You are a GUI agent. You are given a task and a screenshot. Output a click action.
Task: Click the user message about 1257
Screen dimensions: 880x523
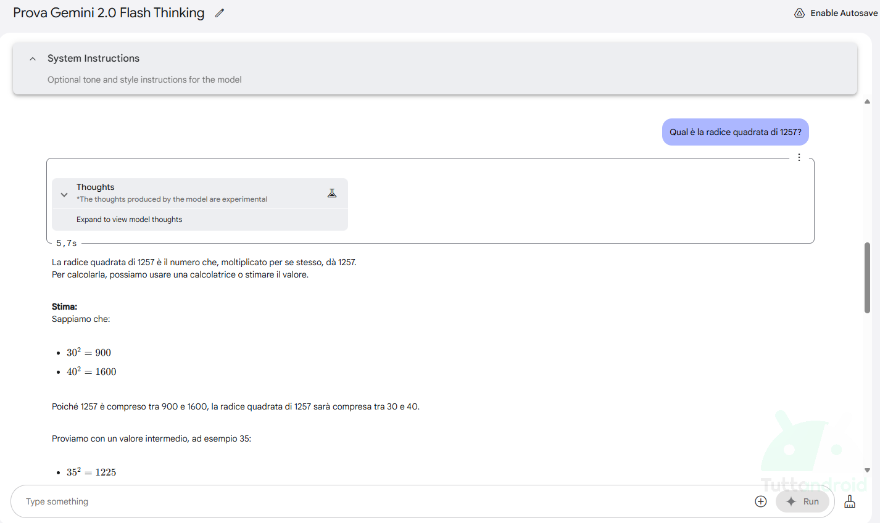(x=736, y=132)
